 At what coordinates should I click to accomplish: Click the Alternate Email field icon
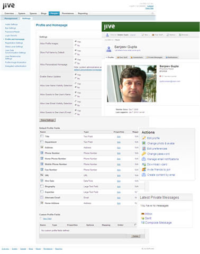[42, 197]
